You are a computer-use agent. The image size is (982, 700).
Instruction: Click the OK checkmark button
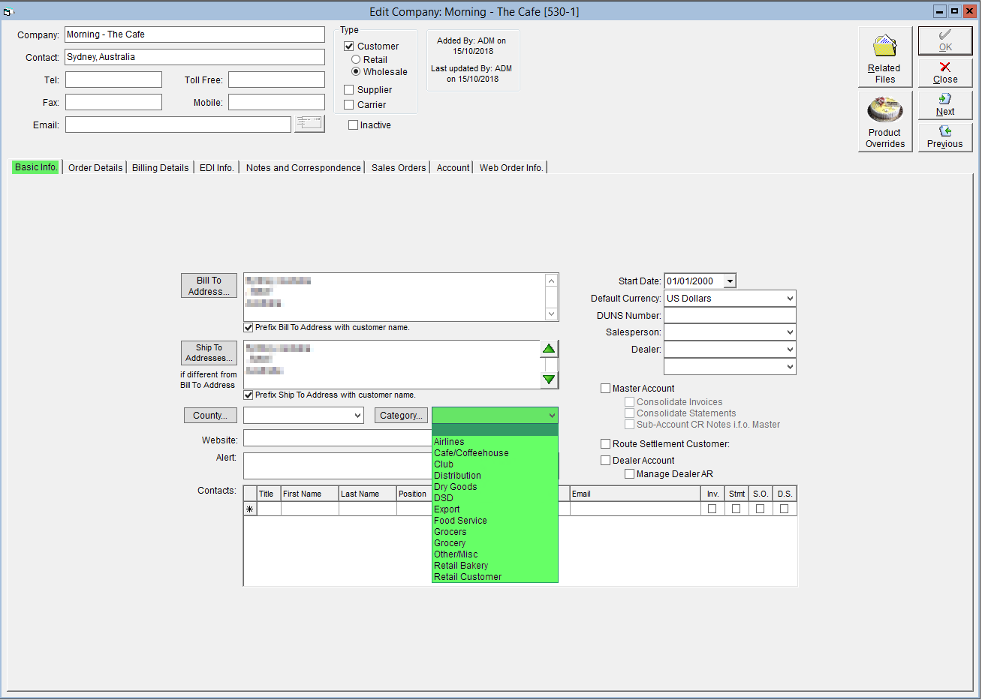click(x=945, y=41)
